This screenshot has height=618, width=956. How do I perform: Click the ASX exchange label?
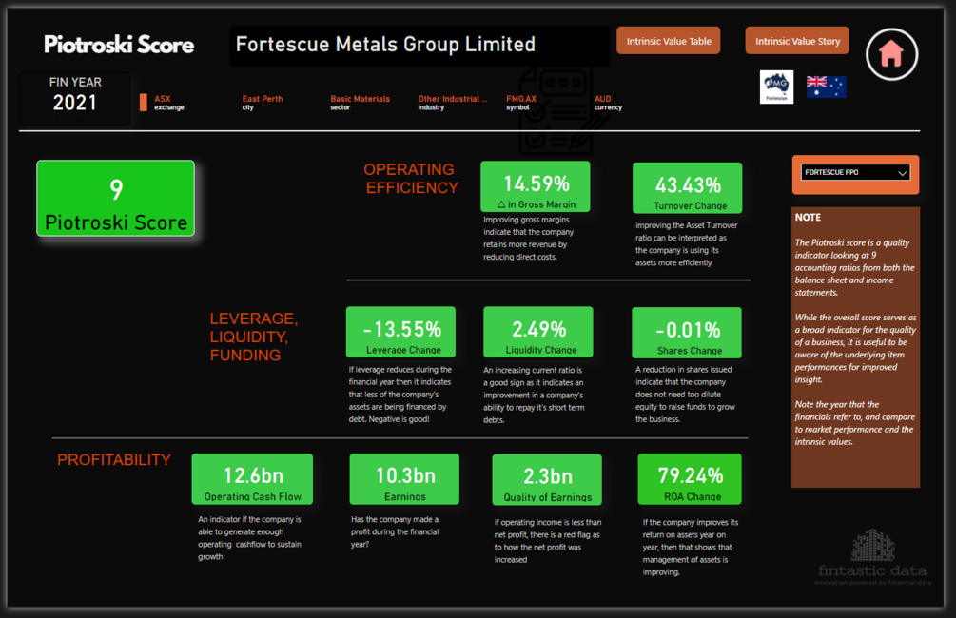tap(169, 103)
